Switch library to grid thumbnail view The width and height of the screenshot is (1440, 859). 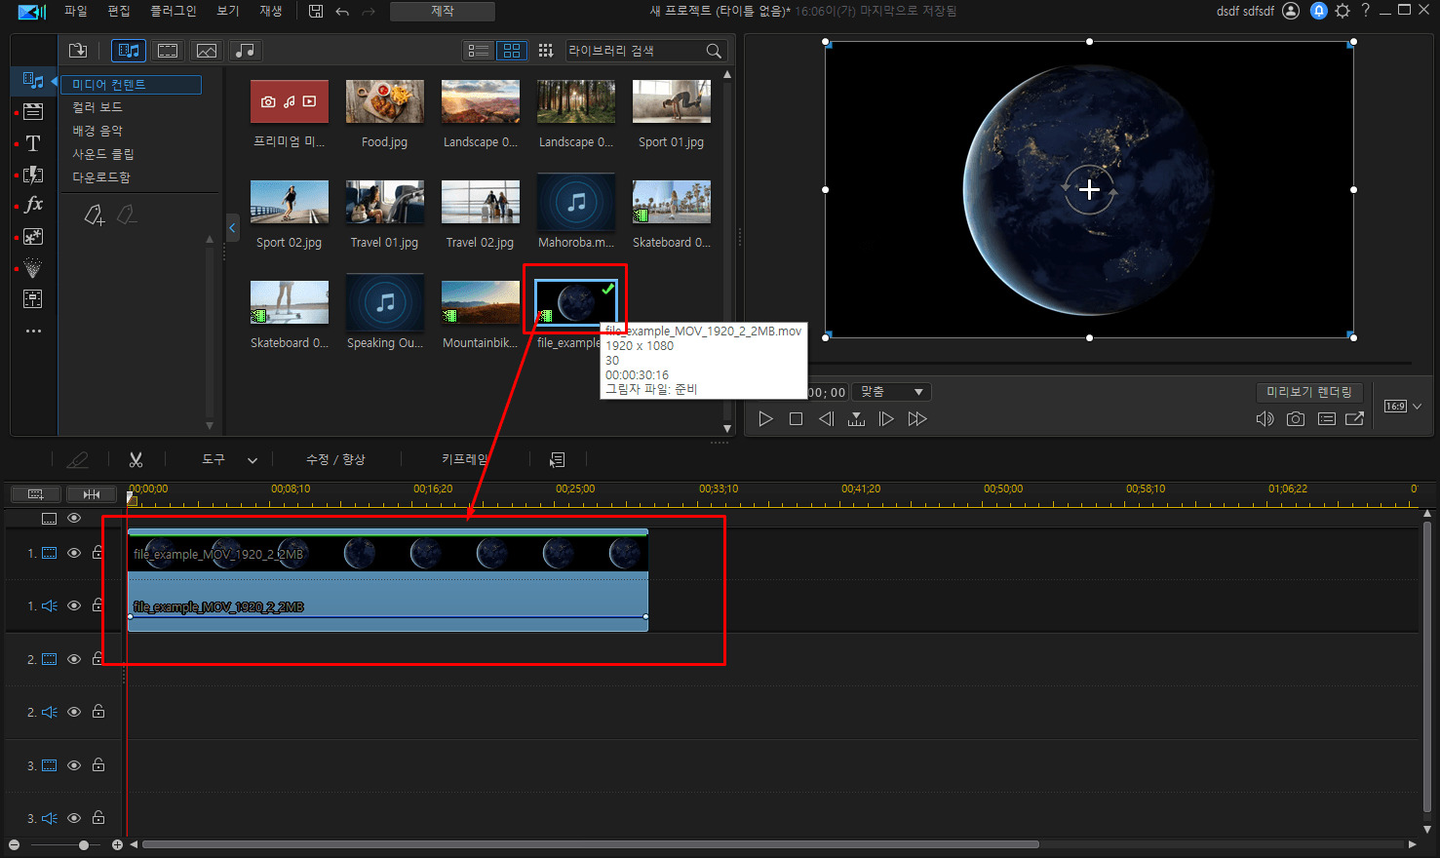[512, 51]
